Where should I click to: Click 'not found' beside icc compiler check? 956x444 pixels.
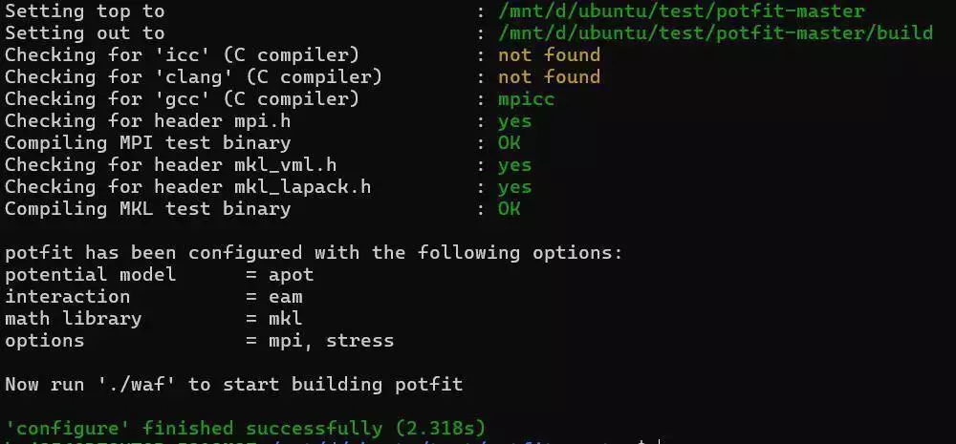point(549,54)
